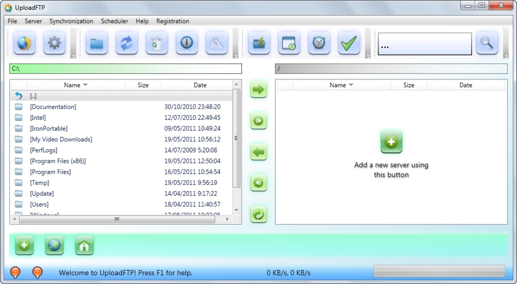Click the transfer progress bar in status bar
517x284 pixels.
click(x=439, y=271)
